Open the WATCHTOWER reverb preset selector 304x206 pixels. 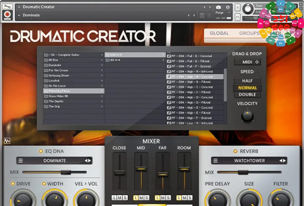(249, 161)
